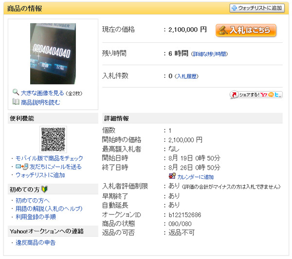
Task: Click the 090/080 item condition text
Action: tap(180, 224)
